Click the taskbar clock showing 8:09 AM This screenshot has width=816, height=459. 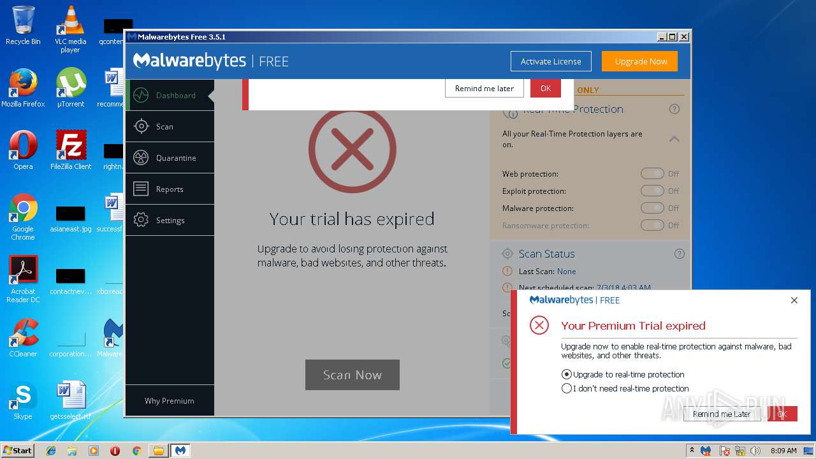point(783,451)
